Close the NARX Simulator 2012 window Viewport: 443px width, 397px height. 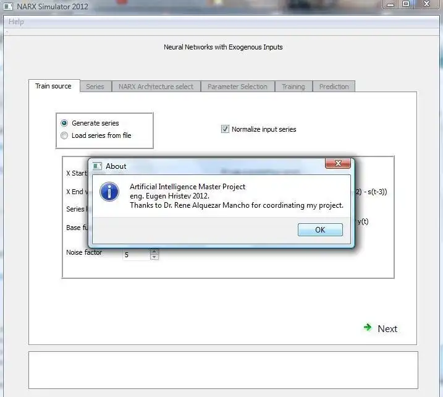coord(426,4)
